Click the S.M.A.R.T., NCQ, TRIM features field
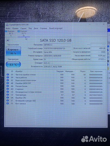 pos(75,67)
